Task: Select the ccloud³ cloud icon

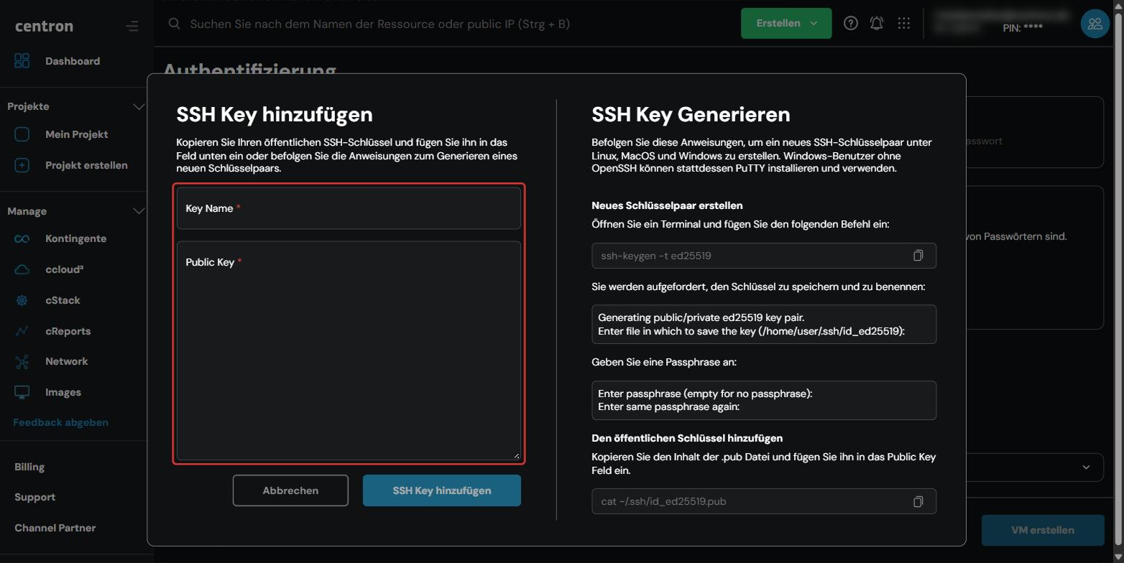Action: point(22,269)
